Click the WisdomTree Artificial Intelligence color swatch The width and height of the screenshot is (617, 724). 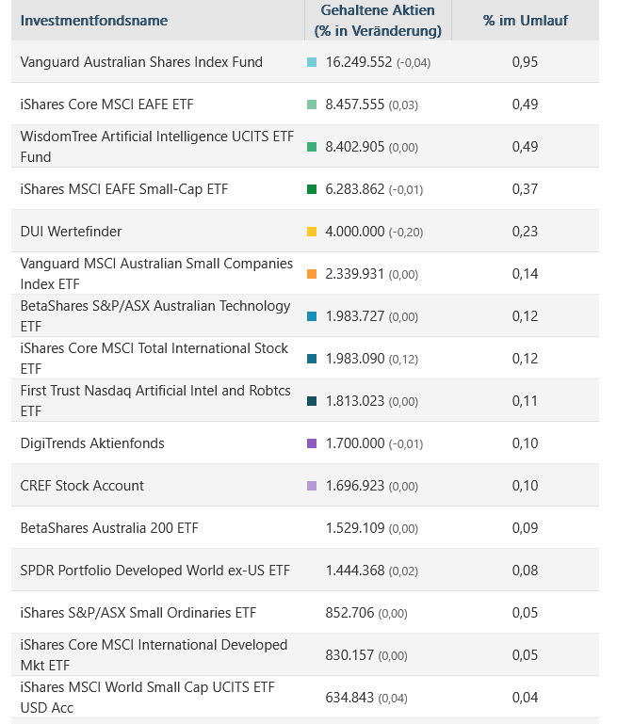pyautogui.click(x=312, y=147)
